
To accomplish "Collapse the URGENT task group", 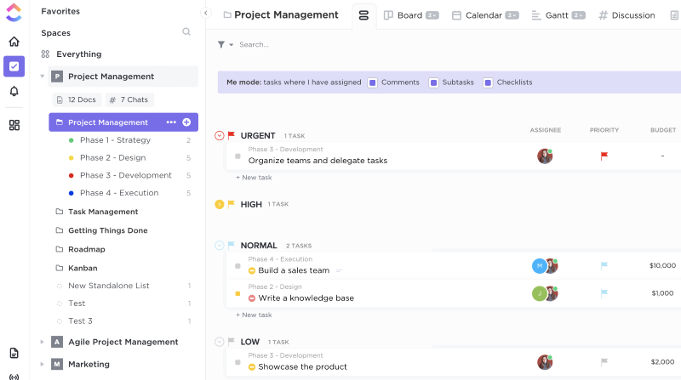I will pos(220,135).
